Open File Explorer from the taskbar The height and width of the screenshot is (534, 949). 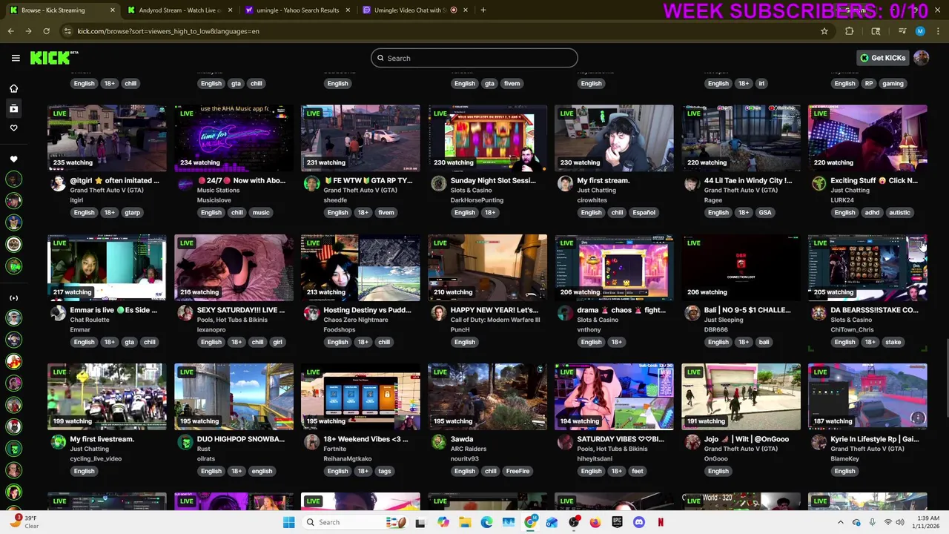click(x=464, y=522)
